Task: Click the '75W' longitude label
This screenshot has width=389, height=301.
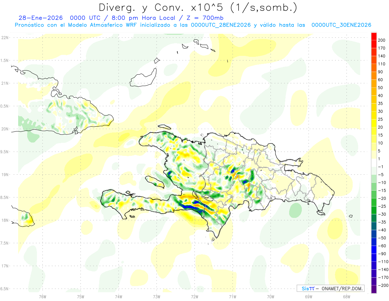Action: coord(80,296)
